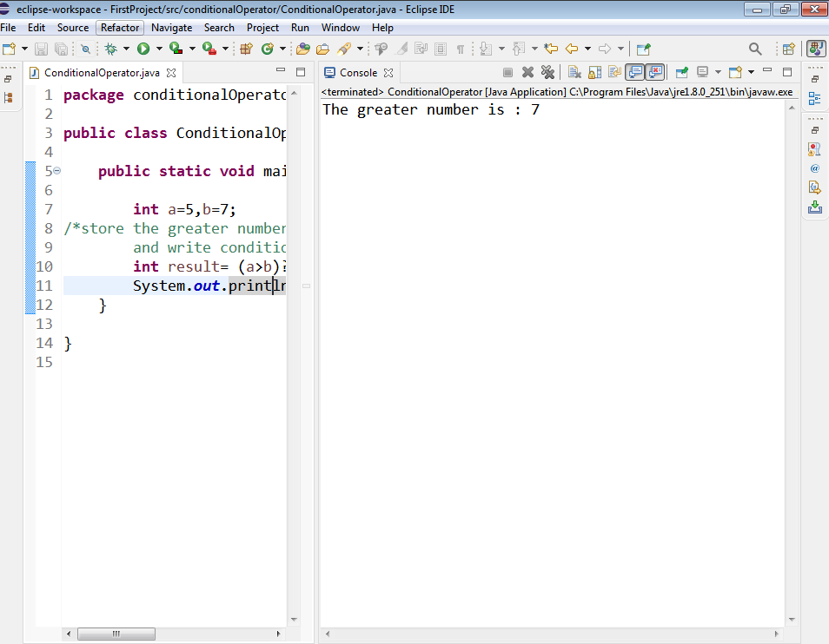The image size is (829, 644).
Task: Click the green bug Debug icon
Action: click(111, 49)
